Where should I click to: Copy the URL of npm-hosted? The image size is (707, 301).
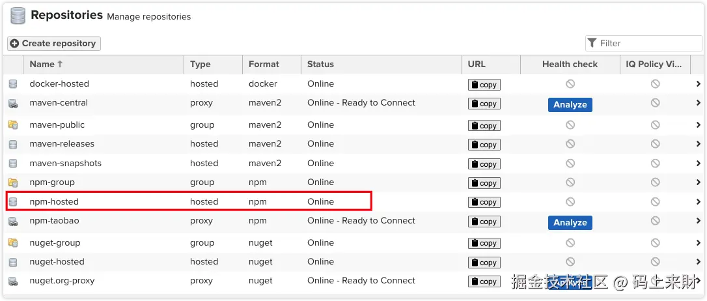pyautogui.click(x=484, y=202)
